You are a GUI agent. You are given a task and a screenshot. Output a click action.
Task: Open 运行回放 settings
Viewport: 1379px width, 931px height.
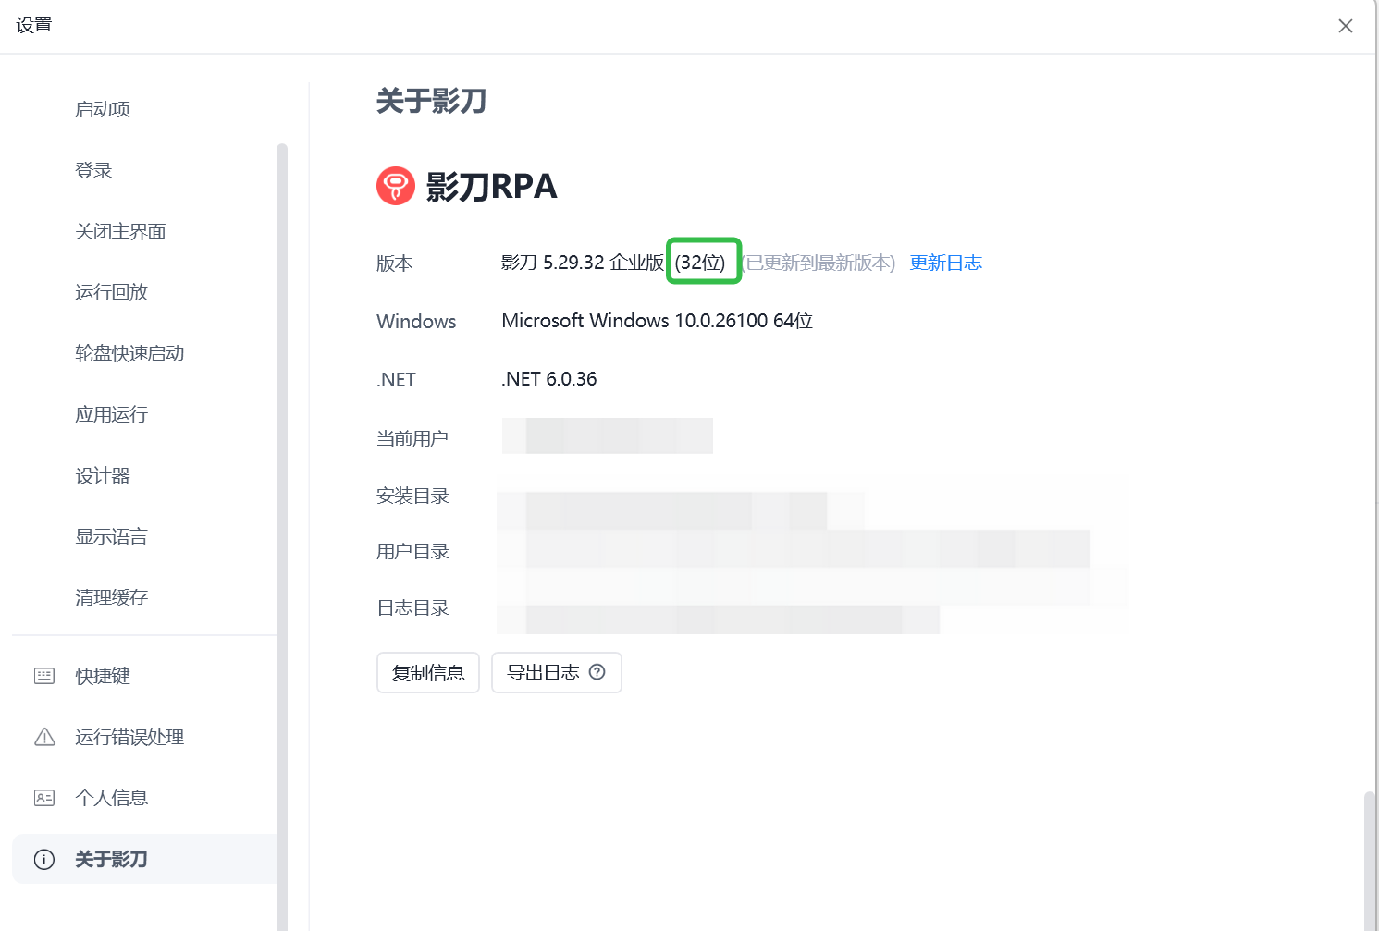(x=112, y=292)
